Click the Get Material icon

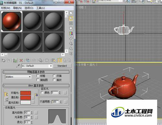tap(4, 60)
